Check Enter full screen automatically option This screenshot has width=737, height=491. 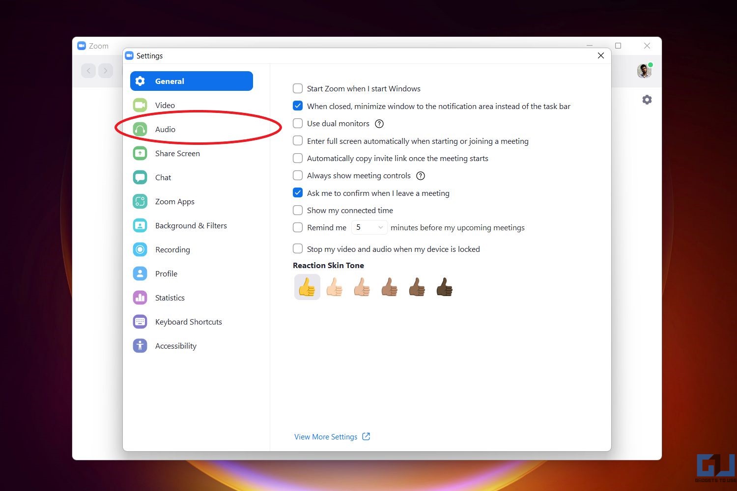[298, 141]
